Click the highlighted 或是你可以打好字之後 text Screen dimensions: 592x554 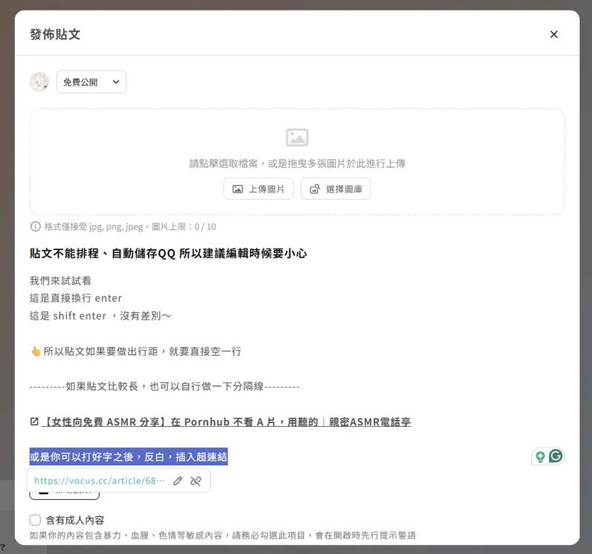tap(128, 457)
